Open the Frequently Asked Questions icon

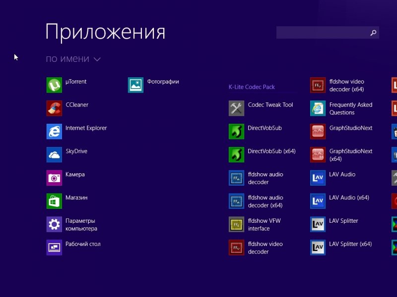tap(318, 108)
